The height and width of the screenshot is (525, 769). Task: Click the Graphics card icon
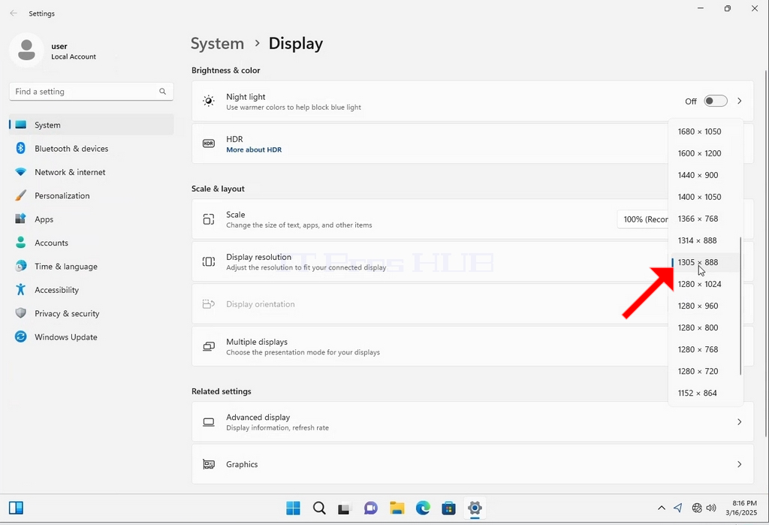[209, 464]
